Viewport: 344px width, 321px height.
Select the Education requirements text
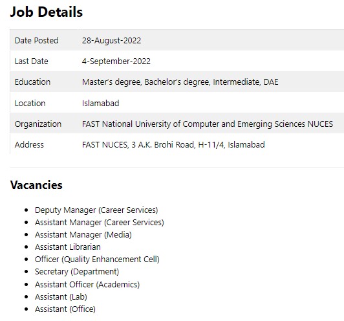pos(180,82)
